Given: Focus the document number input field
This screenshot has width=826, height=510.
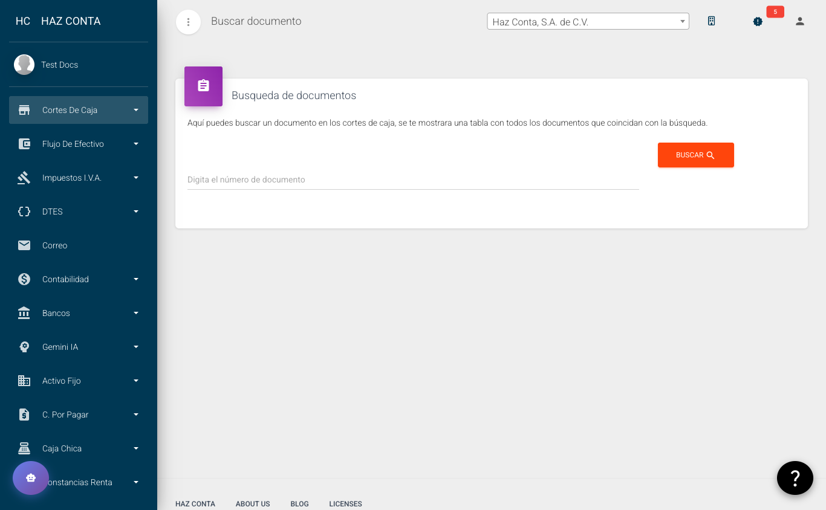Looking at the screenshot, I should click(412, 180).
